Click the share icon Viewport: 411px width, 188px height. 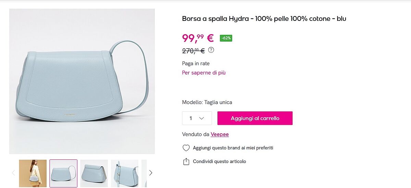tap(186, 162)
